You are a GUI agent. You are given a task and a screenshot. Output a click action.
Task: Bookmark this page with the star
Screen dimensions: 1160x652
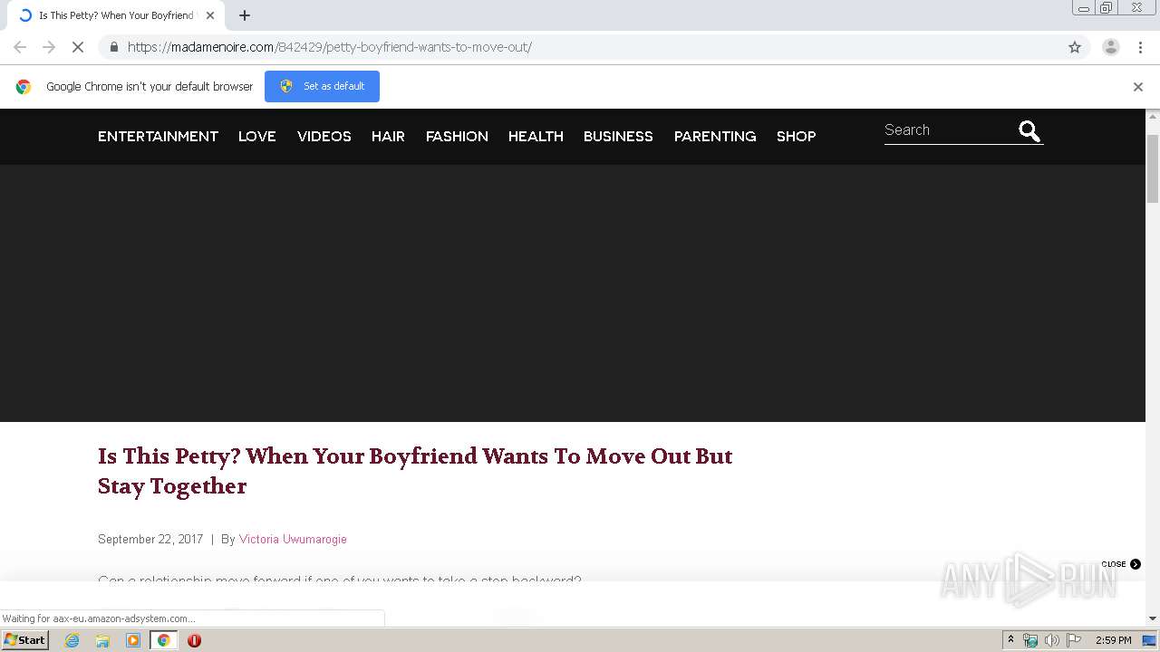[x=1075, y=47]
